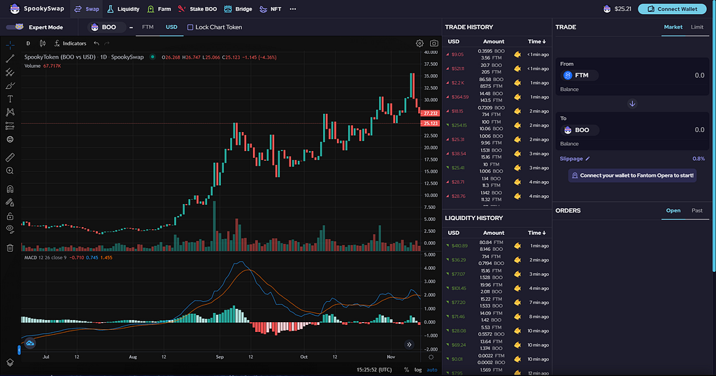
Task: Click the trash icon to remove drawings
Action: (10, 248)
